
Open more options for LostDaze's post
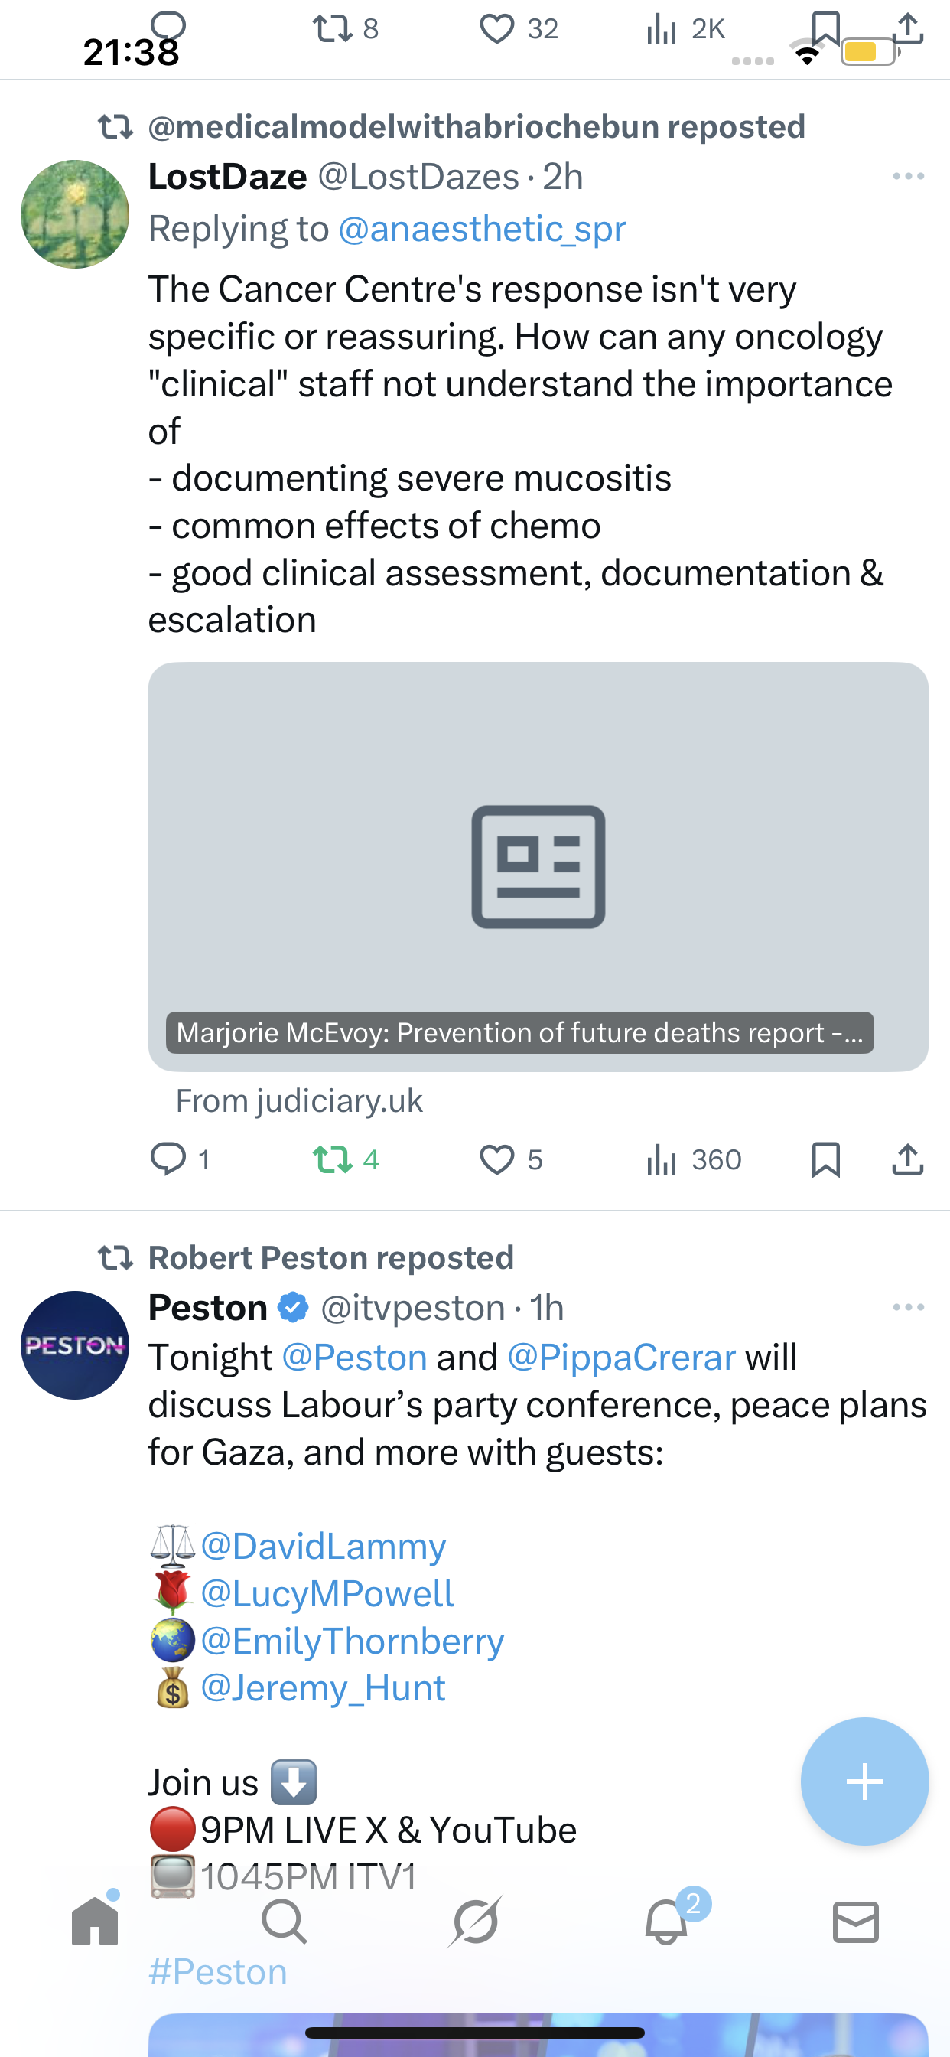click(x=908, y=177)
